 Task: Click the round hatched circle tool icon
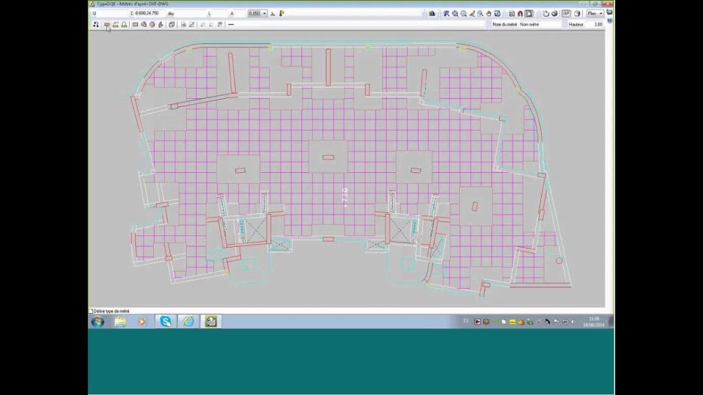152,24
